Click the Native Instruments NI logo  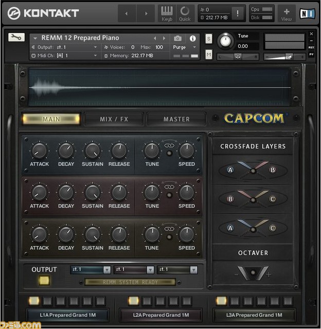[x=307, y=13]
